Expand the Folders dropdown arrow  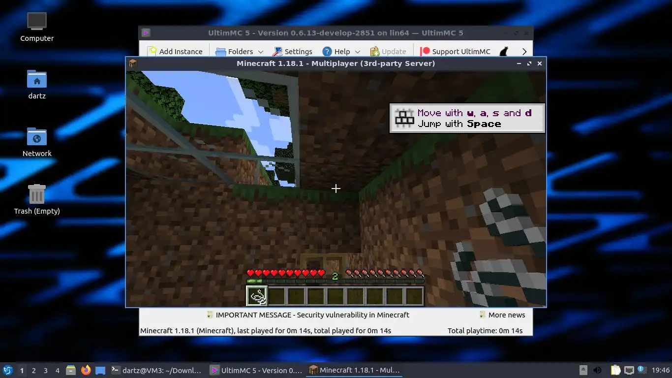[261, 52]
